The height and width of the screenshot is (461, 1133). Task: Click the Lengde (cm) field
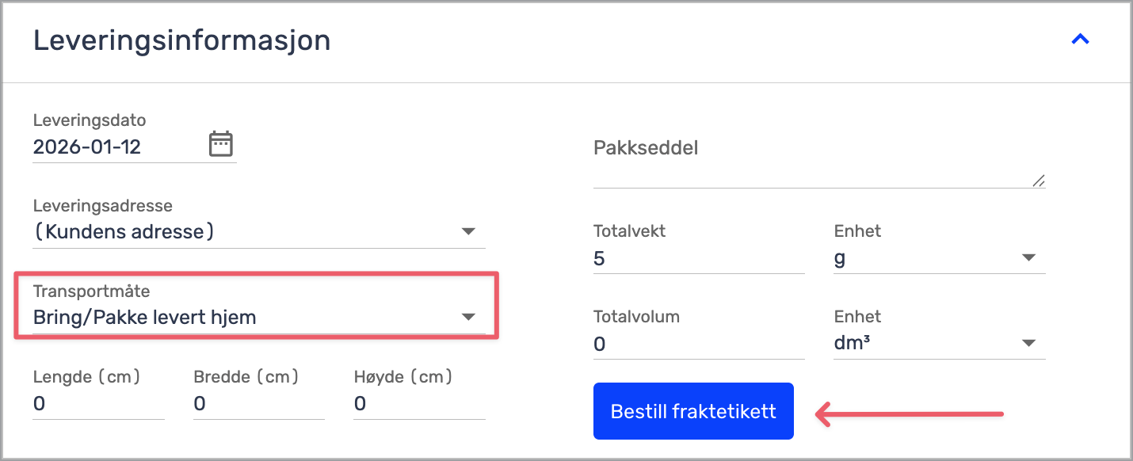pos(97,404)
